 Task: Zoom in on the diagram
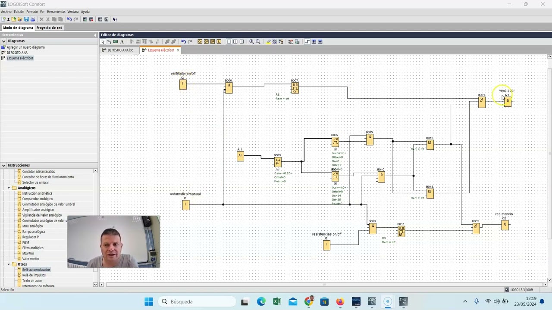point(251,42)
